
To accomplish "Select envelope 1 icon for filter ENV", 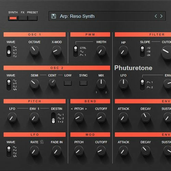I will [x=149, y=82].
